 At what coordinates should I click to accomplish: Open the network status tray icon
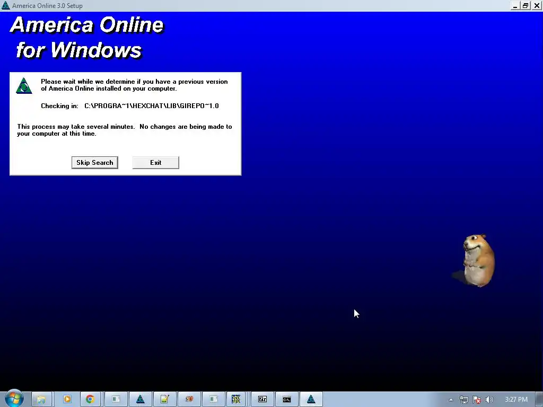[x=463, y=400]
